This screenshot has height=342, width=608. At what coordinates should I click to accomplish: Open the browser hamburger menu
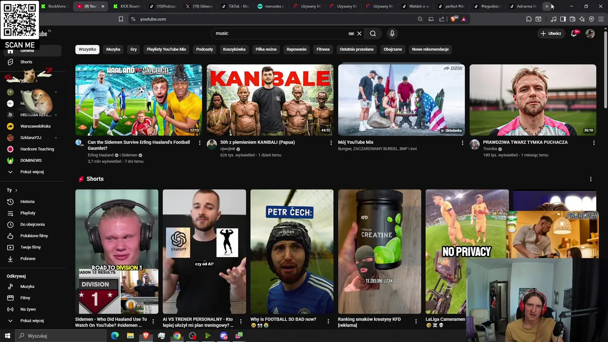pyautogui.click(x=601, y=19)
